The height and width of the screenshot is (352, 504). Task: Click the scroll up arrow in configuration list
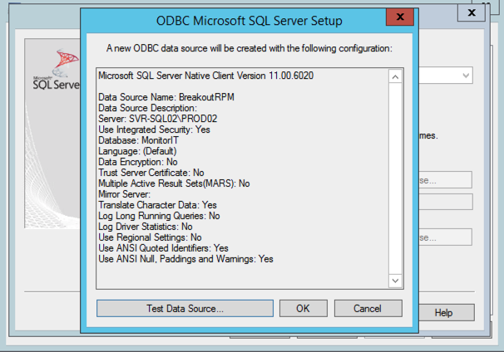click(395, 77)
